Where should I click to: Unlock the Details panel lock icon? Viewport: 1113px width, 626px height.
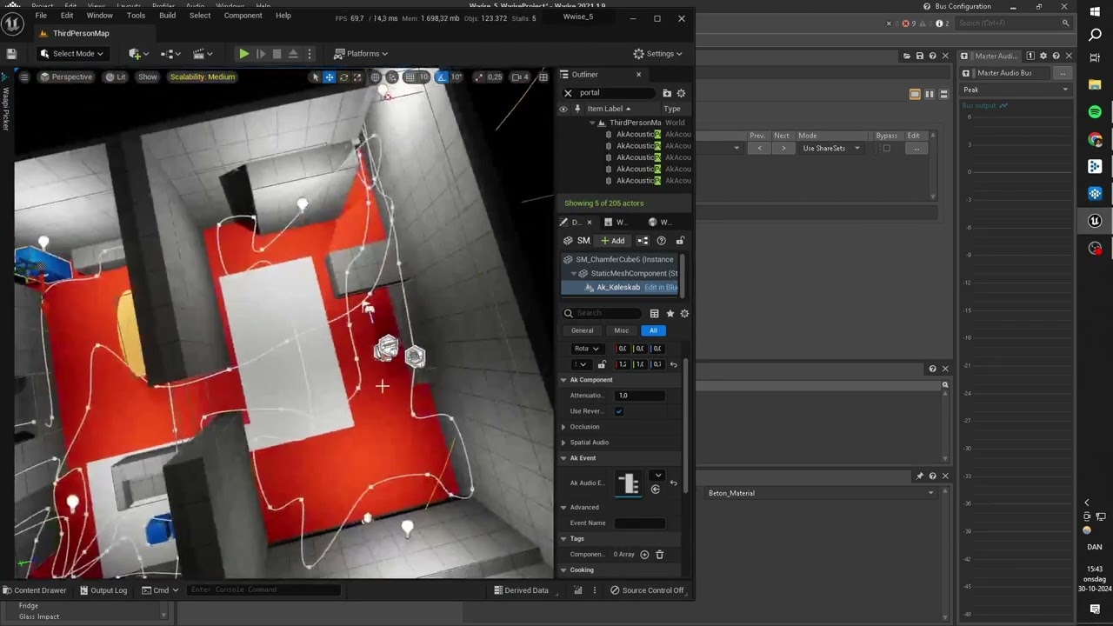pos(680,241)
